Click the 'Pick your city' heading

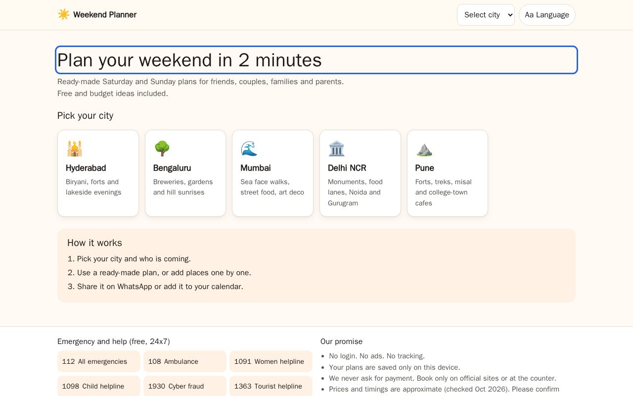coord(86,116)
